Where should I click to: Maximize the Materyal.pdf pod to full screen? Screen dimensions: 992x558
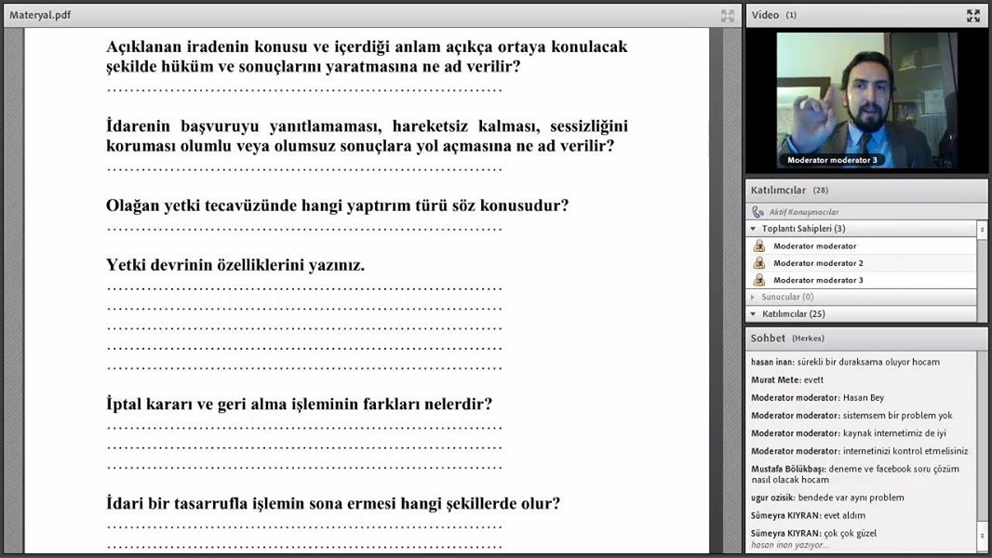[x=728, y=16]
